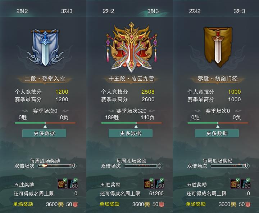This screenshot has height=213, width=259.
Task: Open 更多数据 under 零段 初窥门径
Action: 217,133
